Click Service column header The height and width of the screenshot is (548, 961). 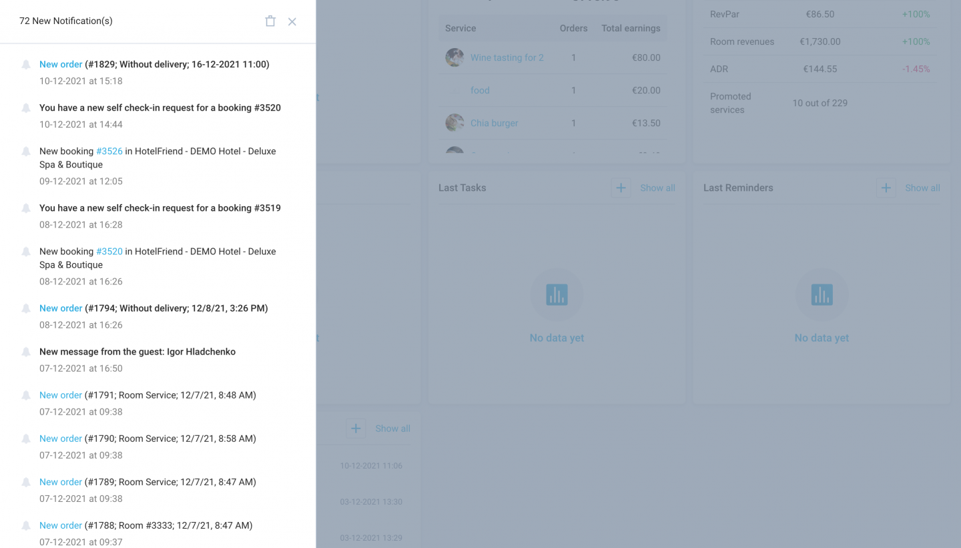pos(460,28)
